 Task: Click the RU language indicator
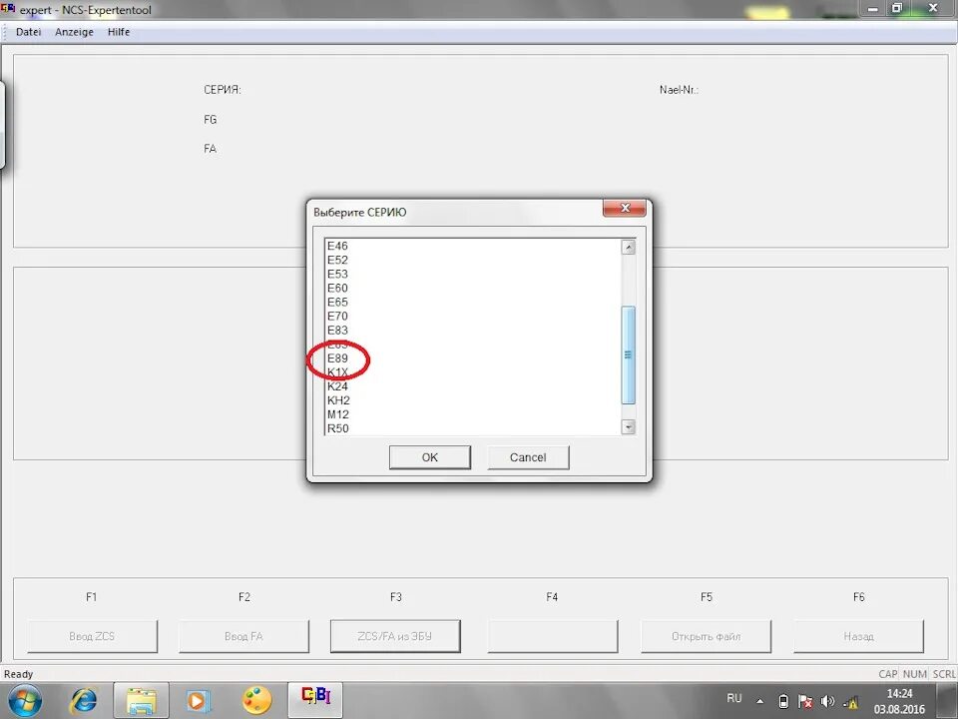tap(733, 698)
